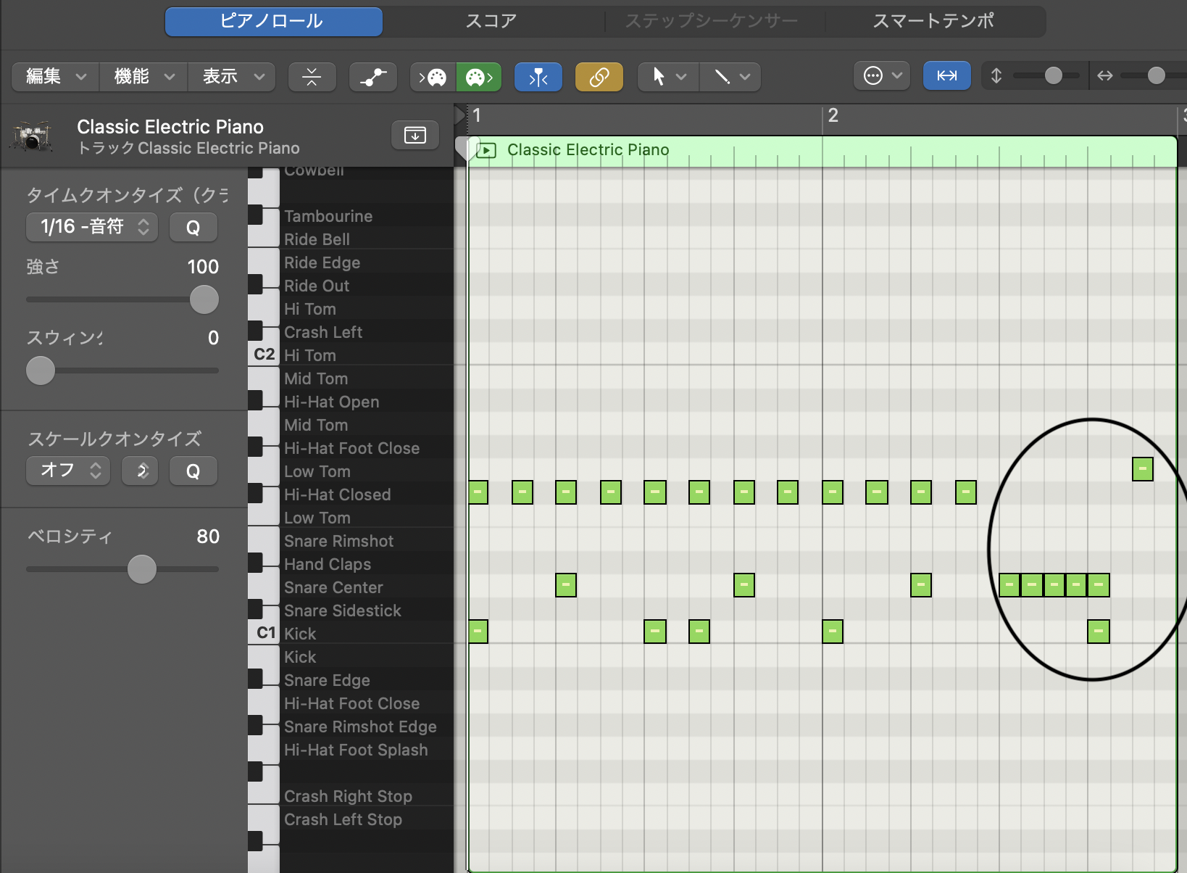This screenshot has width=1187, height=873.
Task: Adjust the 強さ strength slider knob
Action: point(204,299)
